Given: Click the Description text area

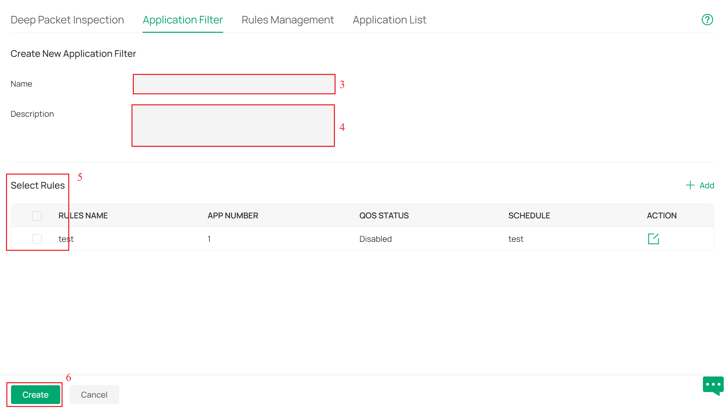Looking at the screenshot, I should 233,125.
